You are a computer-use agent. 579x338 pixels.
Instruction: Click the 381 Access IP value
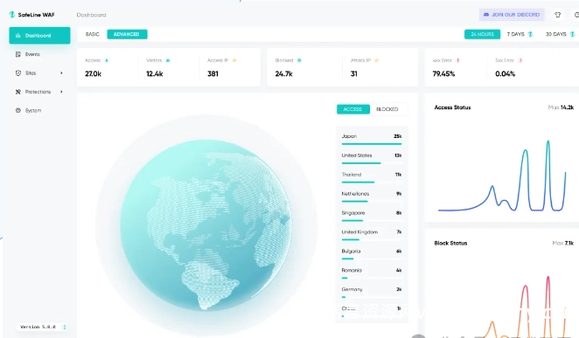[x=213, y=73]
